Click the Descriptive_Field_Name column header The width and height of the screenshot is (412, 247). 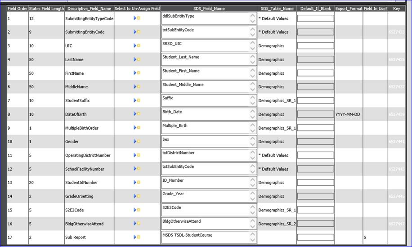[x=89, y=9]
